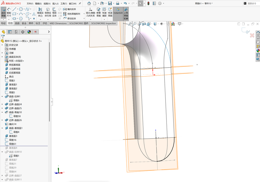The image size is (260, 182).
Task: Select the Sketch Fillet tool
Action: [x=27, y=18]
